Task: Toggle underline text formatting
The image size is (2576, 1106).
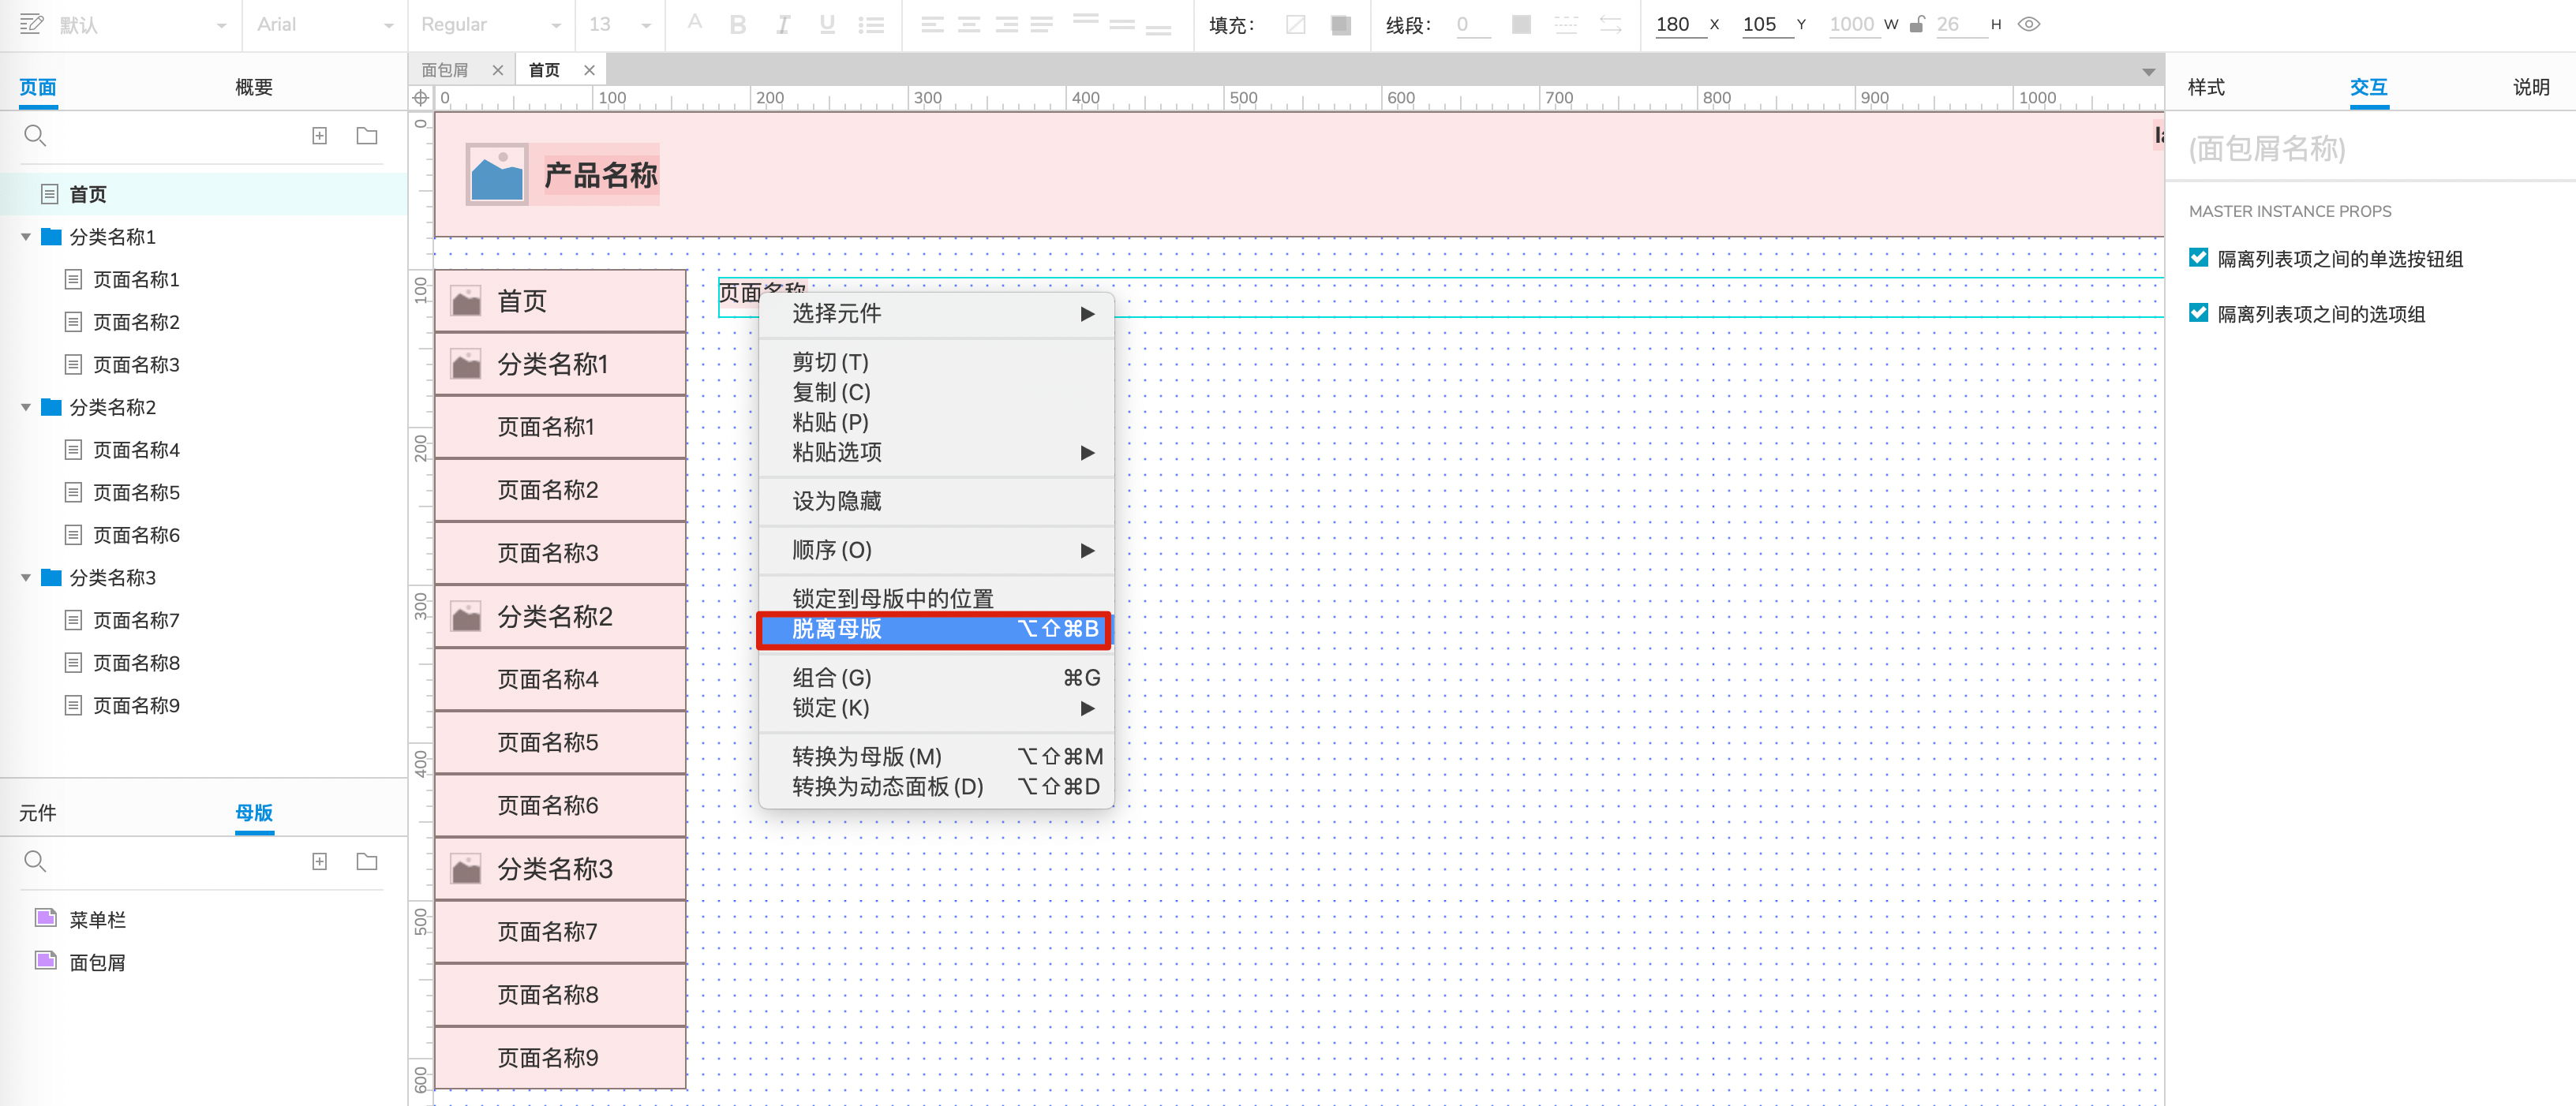Action: click(x=827, y=25)
